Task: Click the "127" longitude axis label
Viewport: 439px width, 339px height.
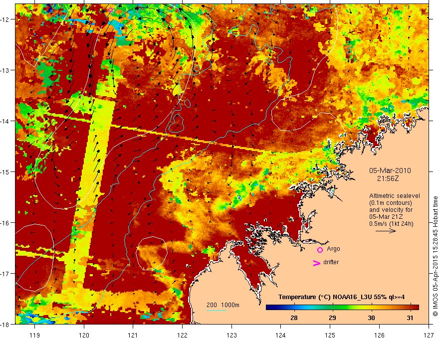Action: coord(429,335)
